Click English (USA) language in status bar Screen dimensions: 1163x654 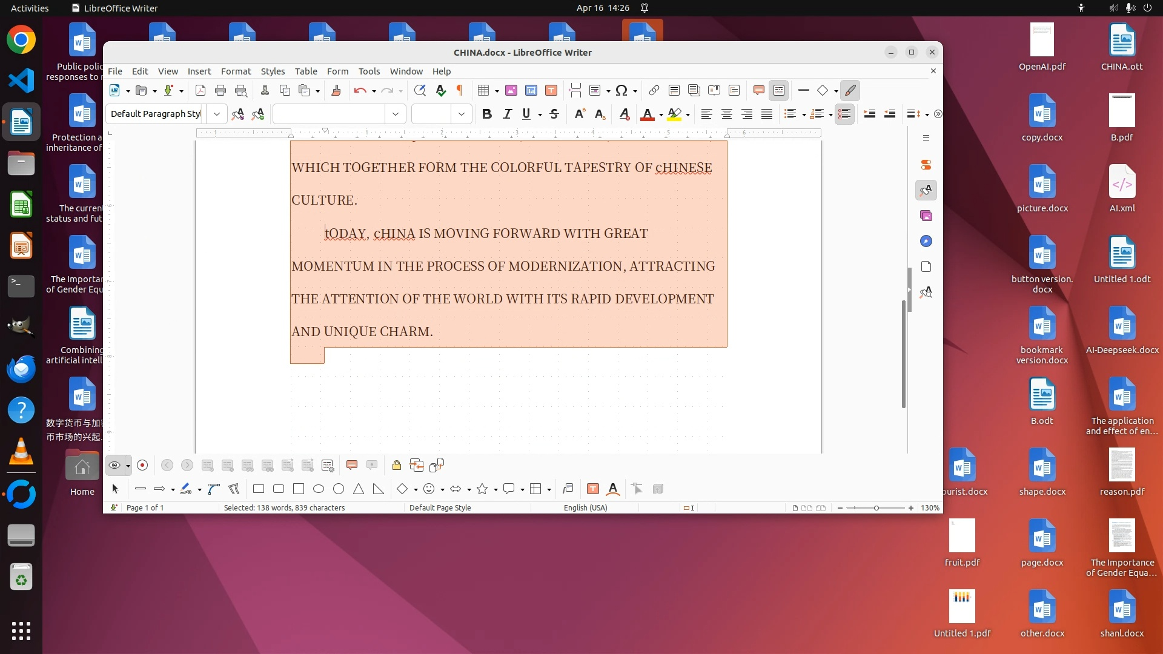click(585, 508)
